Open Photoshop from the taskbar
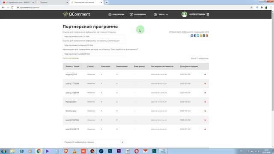Viewport: 274px width, 154px height. point(110,151)
